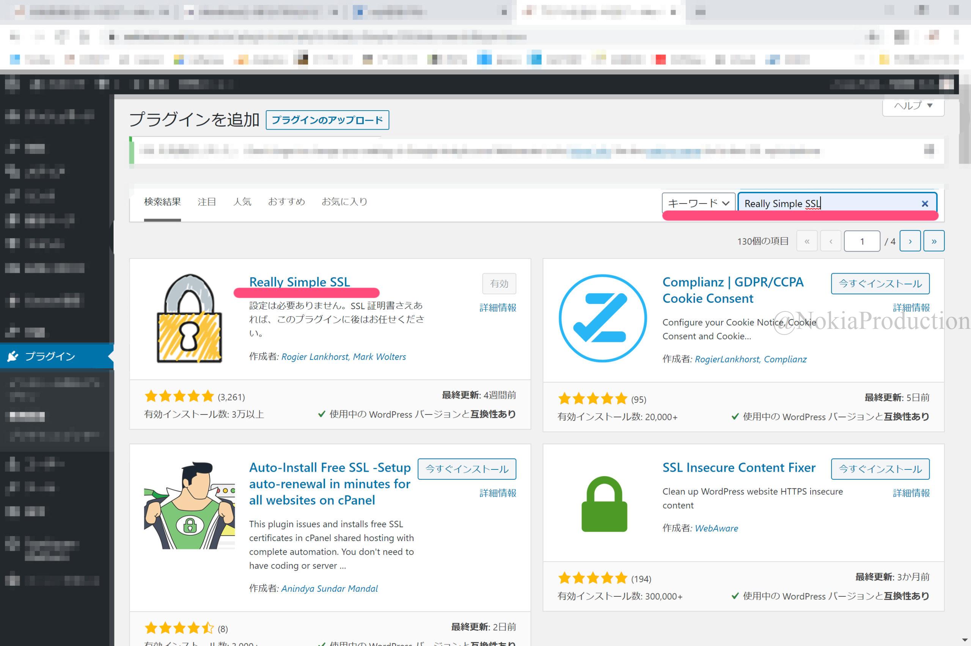Open author link Rogier Lankhorst, Mark Wolters
The height and width of the screenshot is (646, 971).
pyautogui.click(x=344, y=357)
